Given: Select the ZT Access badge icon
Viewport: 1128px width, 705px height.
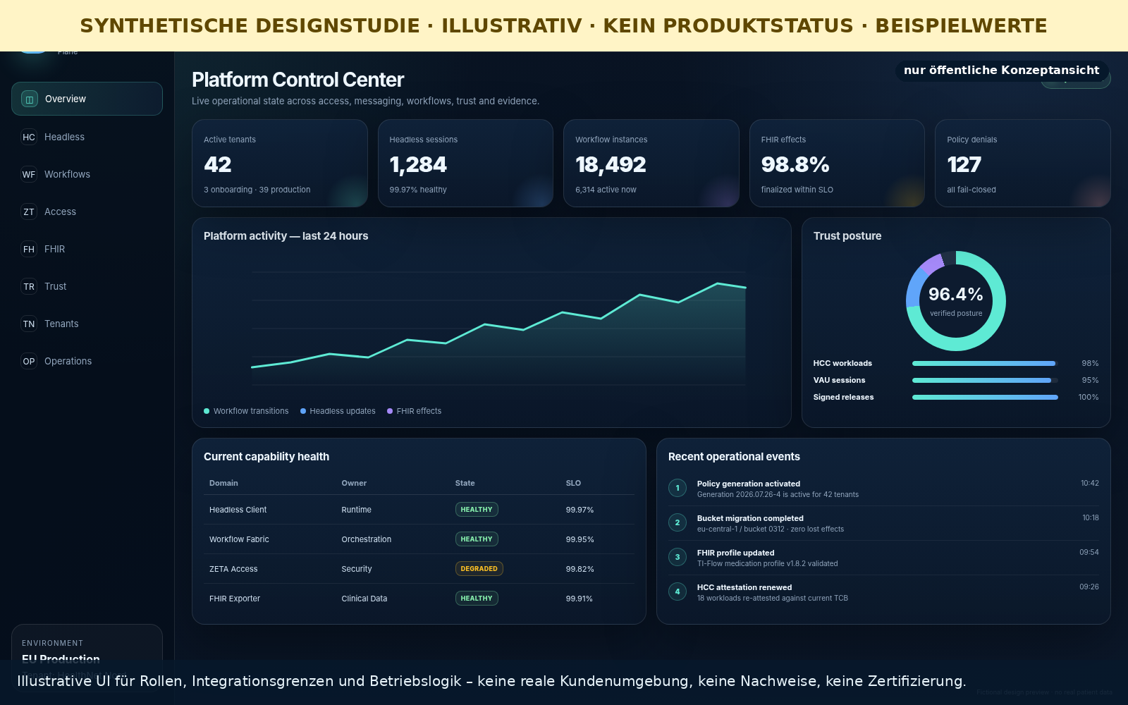Looking at the screenshot, I should [x=29, y=211].
